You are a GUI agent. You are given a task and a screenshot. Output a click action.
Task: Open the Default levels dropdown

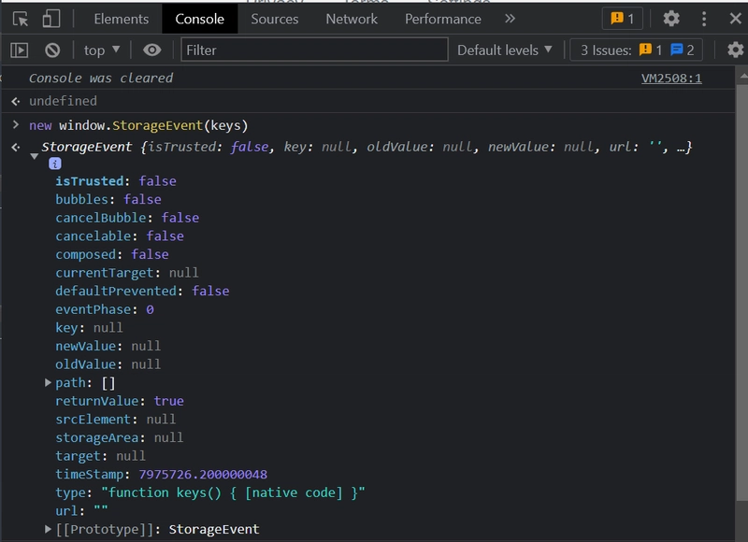tap(505, 50)
